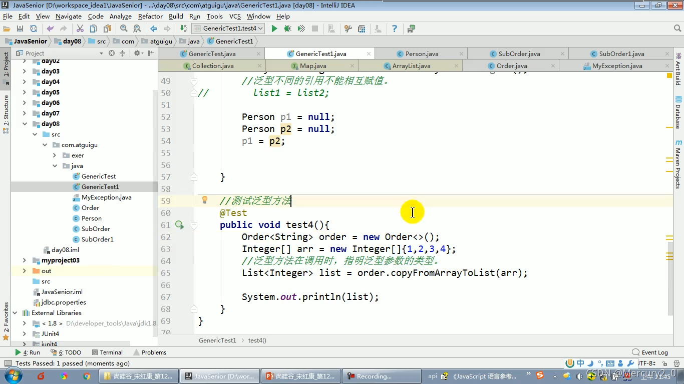
Task: Select SubOrder1 in project tree
Action: point(97,239)
